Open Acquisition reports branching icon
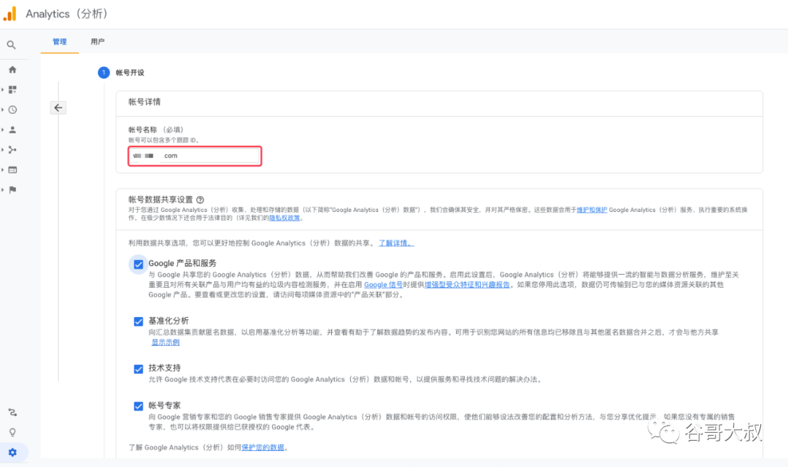This screenshot has width=788, height=467. click(x=12, y=150)
